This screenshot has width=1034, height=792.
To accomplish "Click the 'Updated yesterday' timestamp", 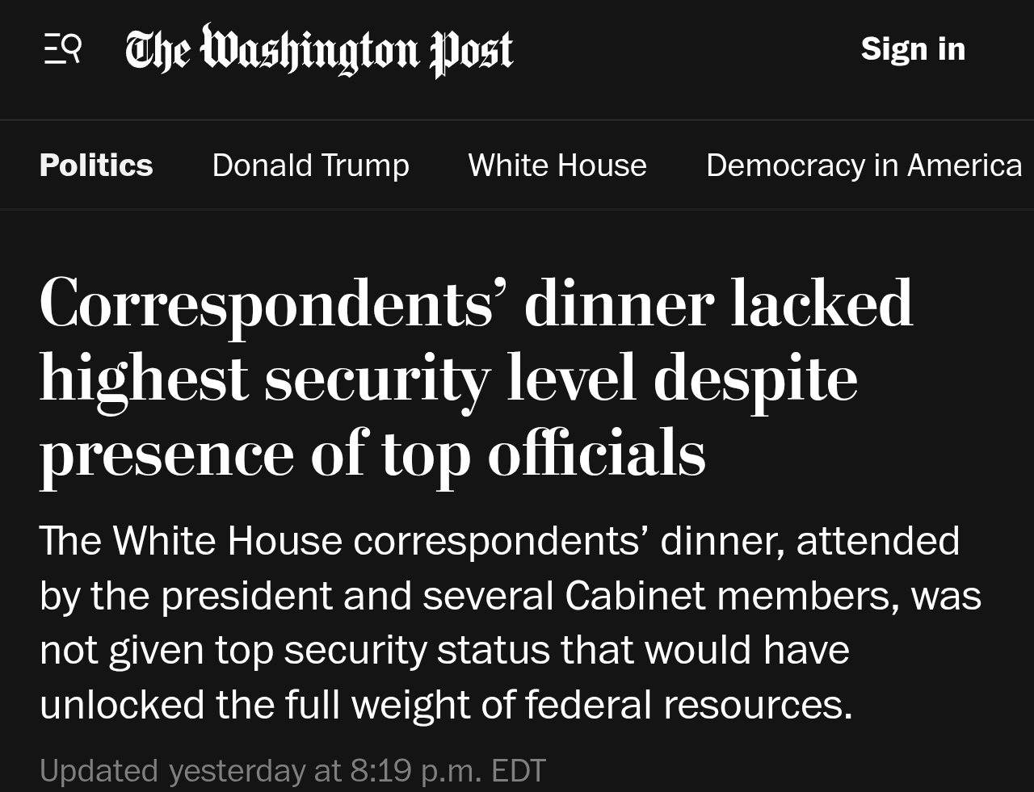I will point(292,770).
